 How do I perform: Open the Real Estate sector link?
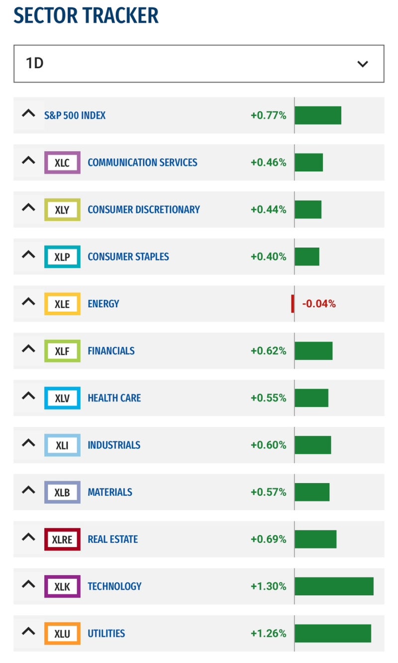tap(112, 539)
